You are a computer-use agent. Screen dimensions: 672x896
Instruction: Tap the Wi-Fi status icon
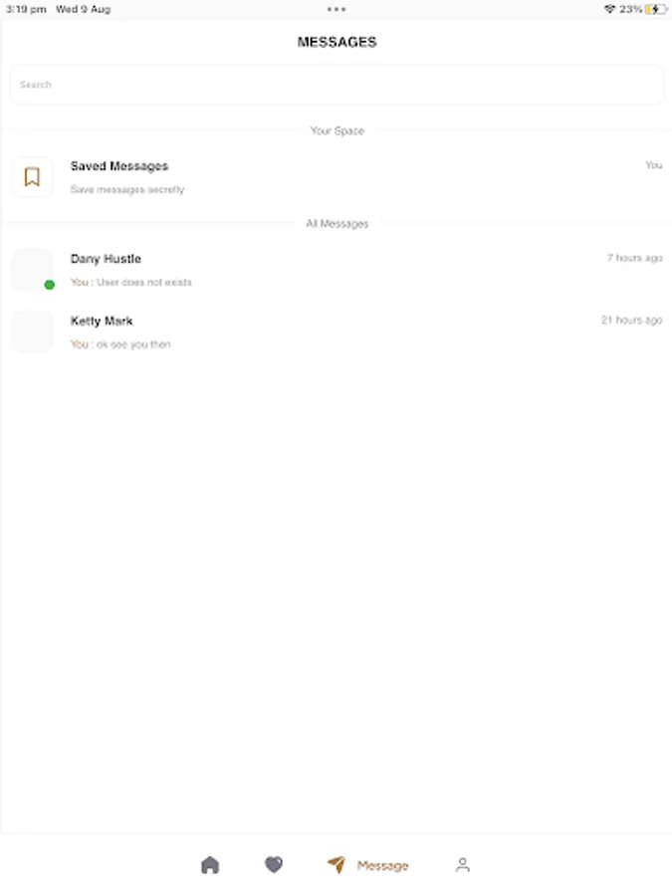(609, 9)
